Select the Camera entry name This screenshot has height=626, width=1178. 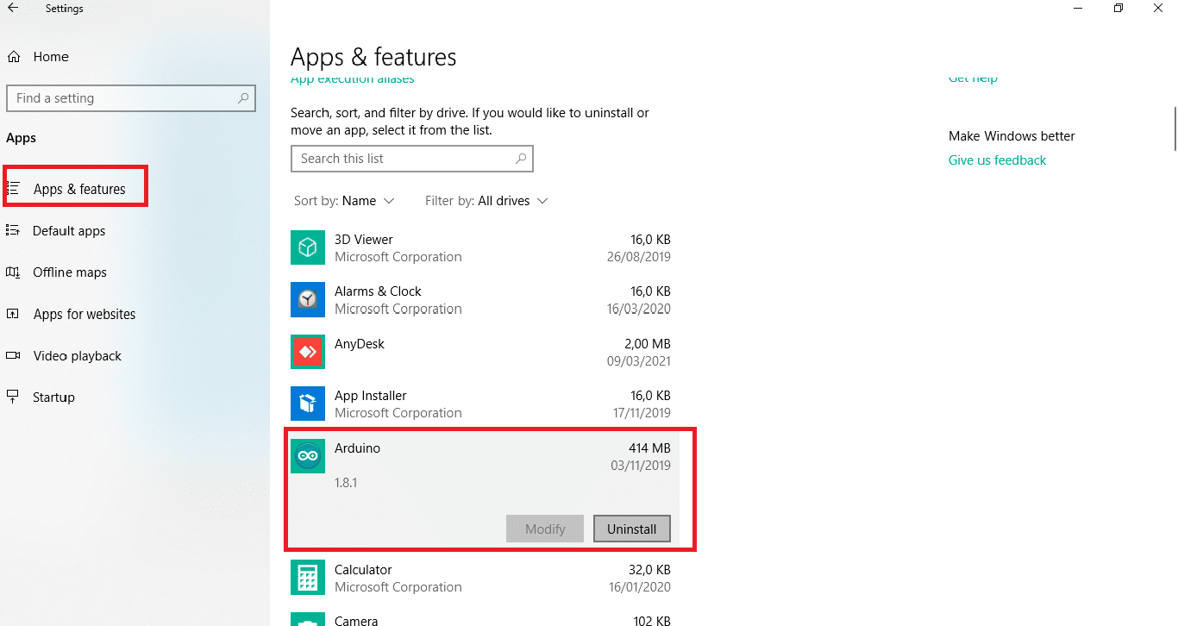(x=356, y=621)
